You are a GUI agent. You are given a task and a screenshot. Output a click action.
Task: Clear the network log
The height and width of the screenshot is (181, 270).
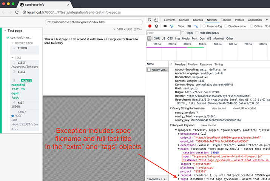156,26
